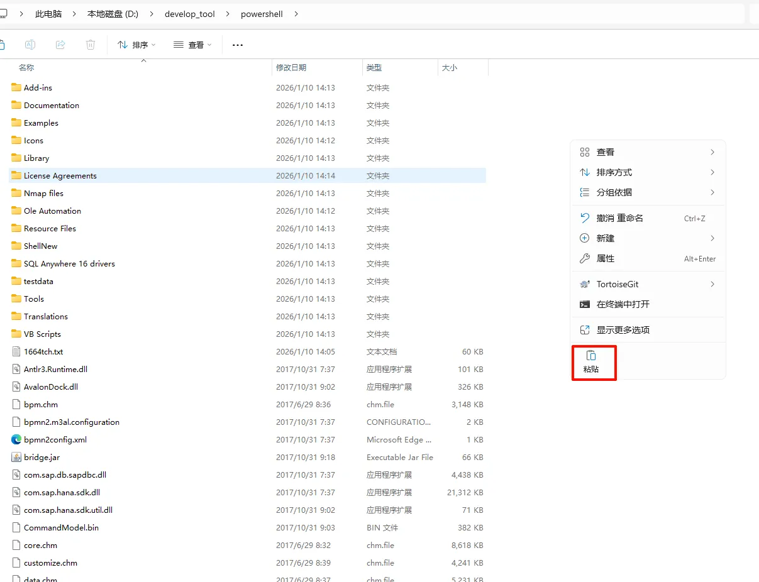
Task: Select the VB Scripts folder icon
Action: pos(16,334)
